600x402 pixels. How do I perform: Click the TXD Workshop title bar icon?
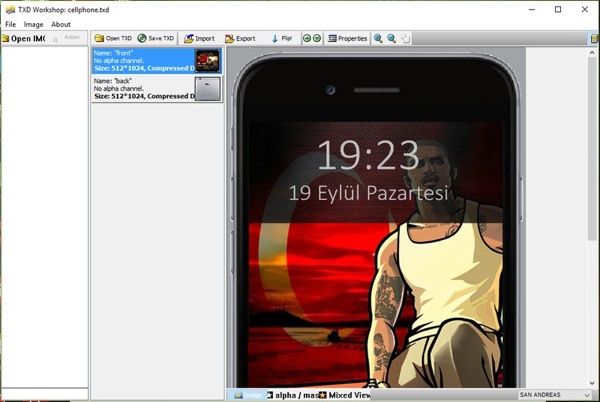click(x=10, y=10)
